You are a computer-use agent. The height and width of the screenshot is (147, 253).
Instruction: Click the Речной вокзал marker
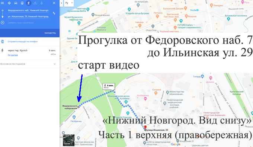click(93, 15)
